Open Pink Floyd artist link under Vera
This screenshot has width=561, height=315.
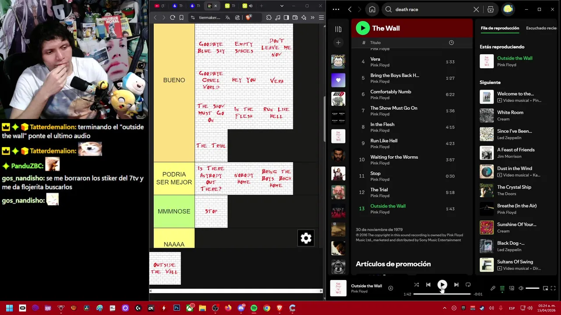[x=380, y=65]
